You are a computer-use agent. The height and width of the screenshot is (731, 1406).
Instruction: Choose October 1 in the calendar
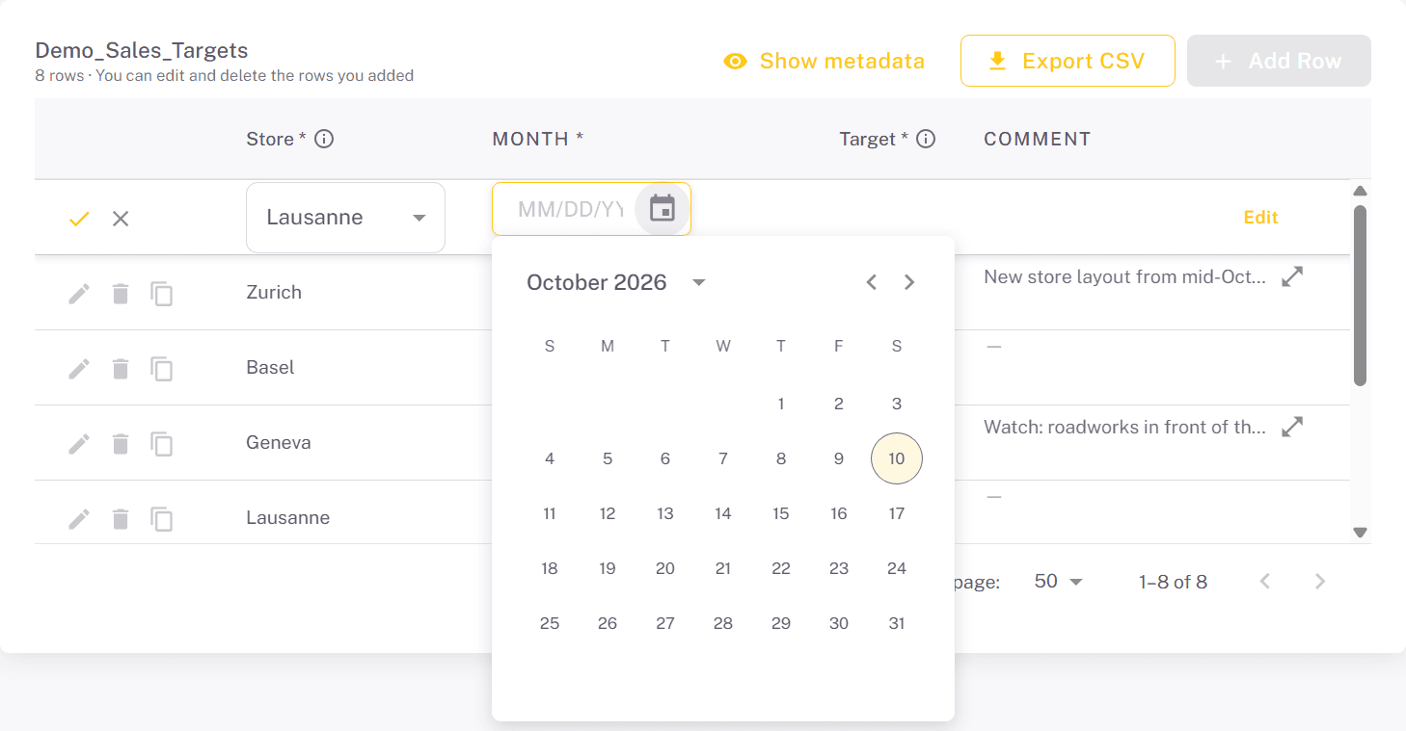point(781,404)
